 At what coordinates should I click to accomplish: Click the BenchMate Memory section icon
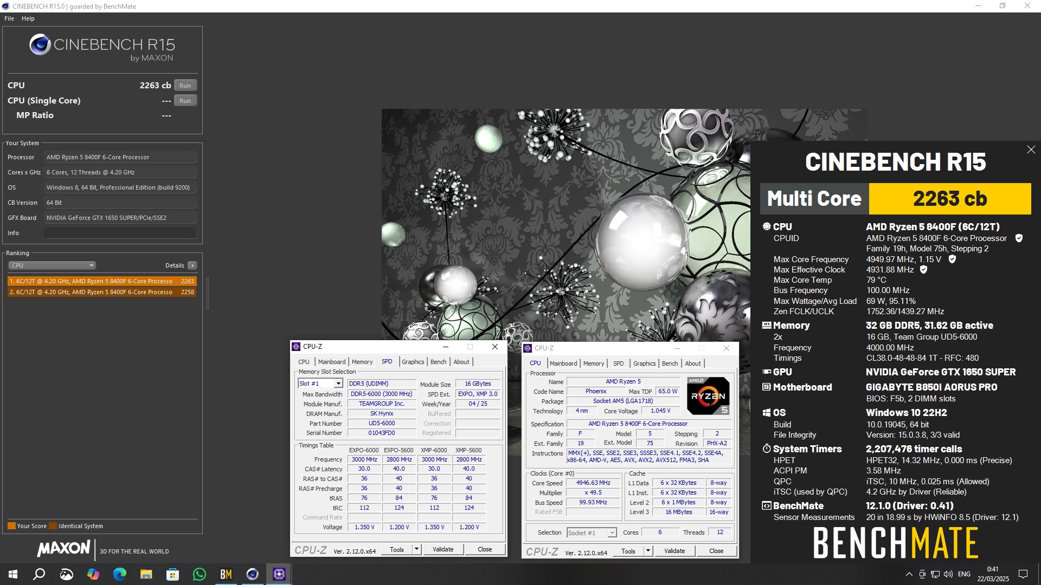(x=767, y=326)
